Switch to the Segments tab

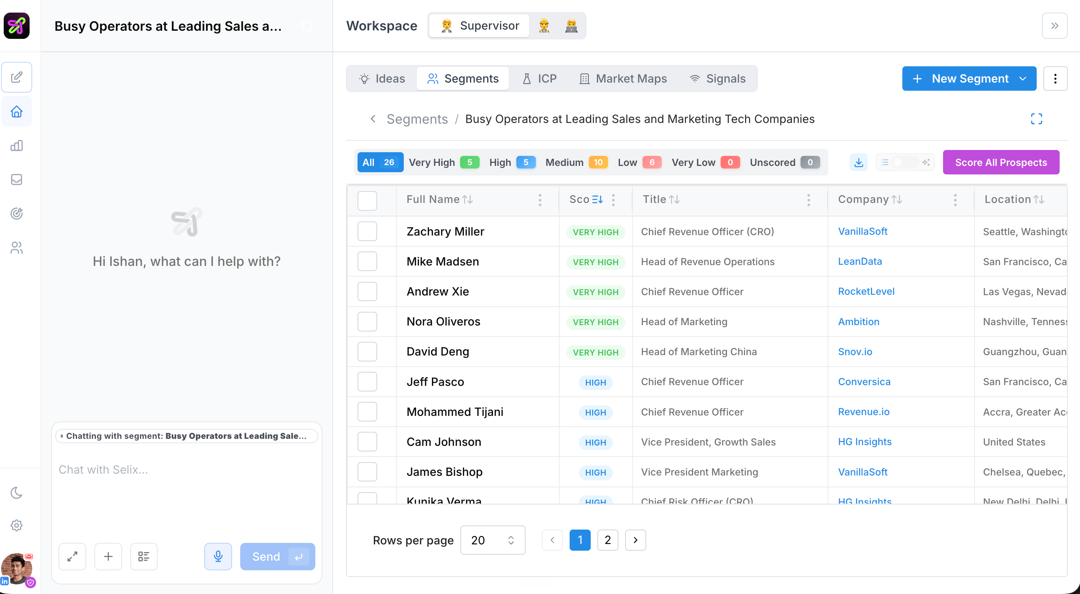click(463, 79)
